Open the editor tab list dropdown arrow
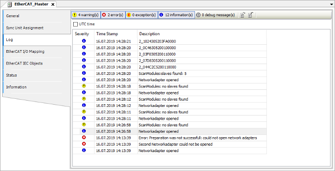This screenshot has width=335, height=171. pyautogui.click(x=332, y=4)
